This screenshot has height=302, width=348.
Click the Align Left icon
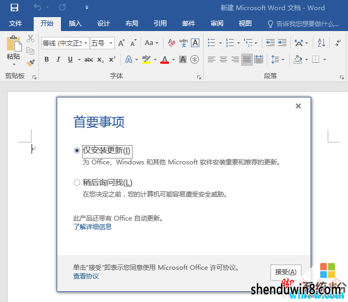pyautogui.click(x=212, y=59)
